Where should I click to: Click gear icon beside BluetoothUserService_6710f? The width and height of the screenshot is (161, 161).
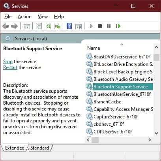(x=90, y=94)
